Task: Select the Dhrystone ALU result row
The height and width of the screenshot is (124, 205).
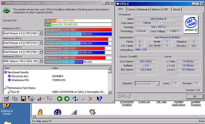Action: click(56, 76)
